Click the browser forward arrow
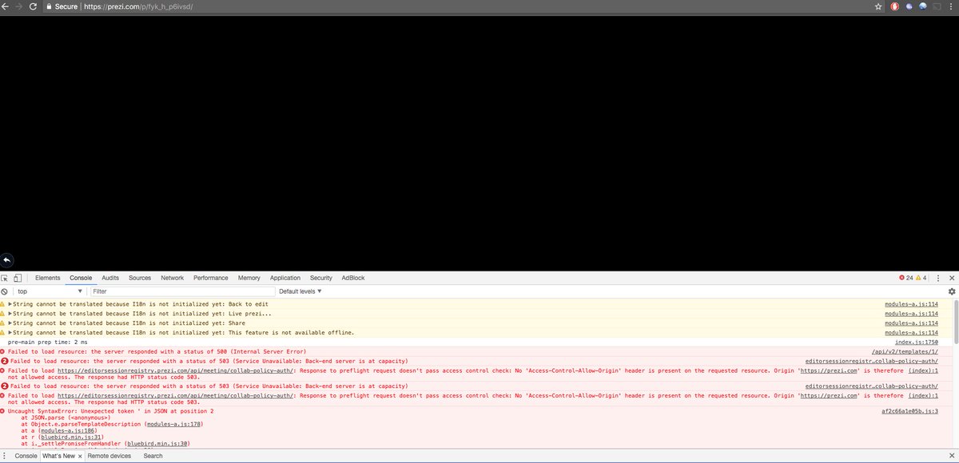 point(18,6)
